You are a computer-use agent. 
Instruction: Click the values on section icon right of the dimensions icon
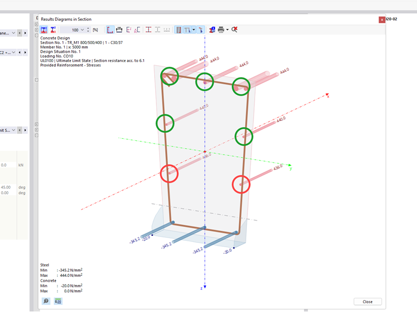128,30
